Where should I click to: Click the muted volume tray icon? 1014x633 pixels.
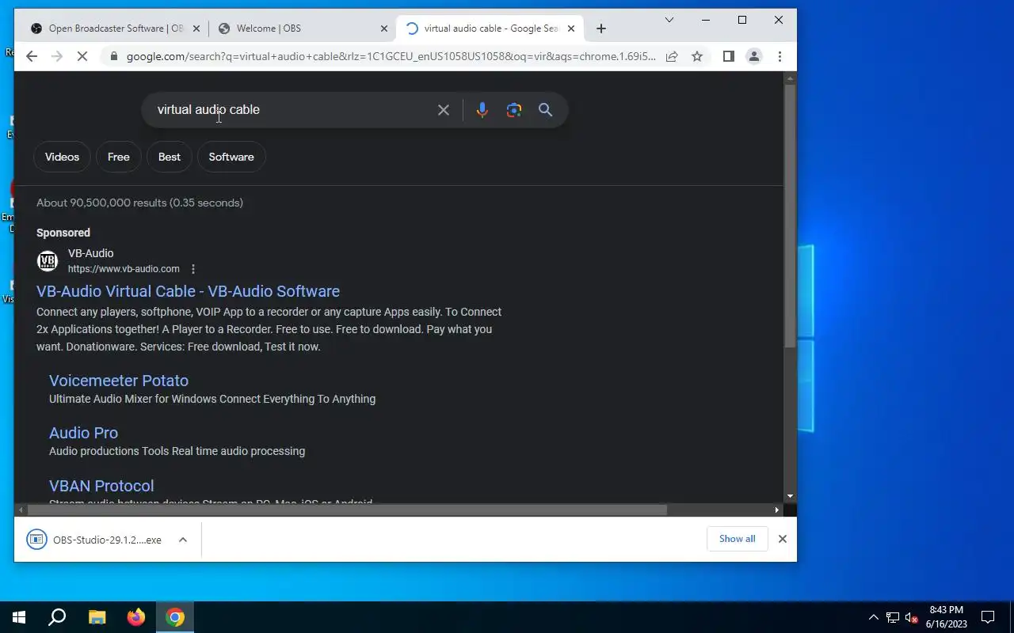pyautogui.click(x=912, y=617)
